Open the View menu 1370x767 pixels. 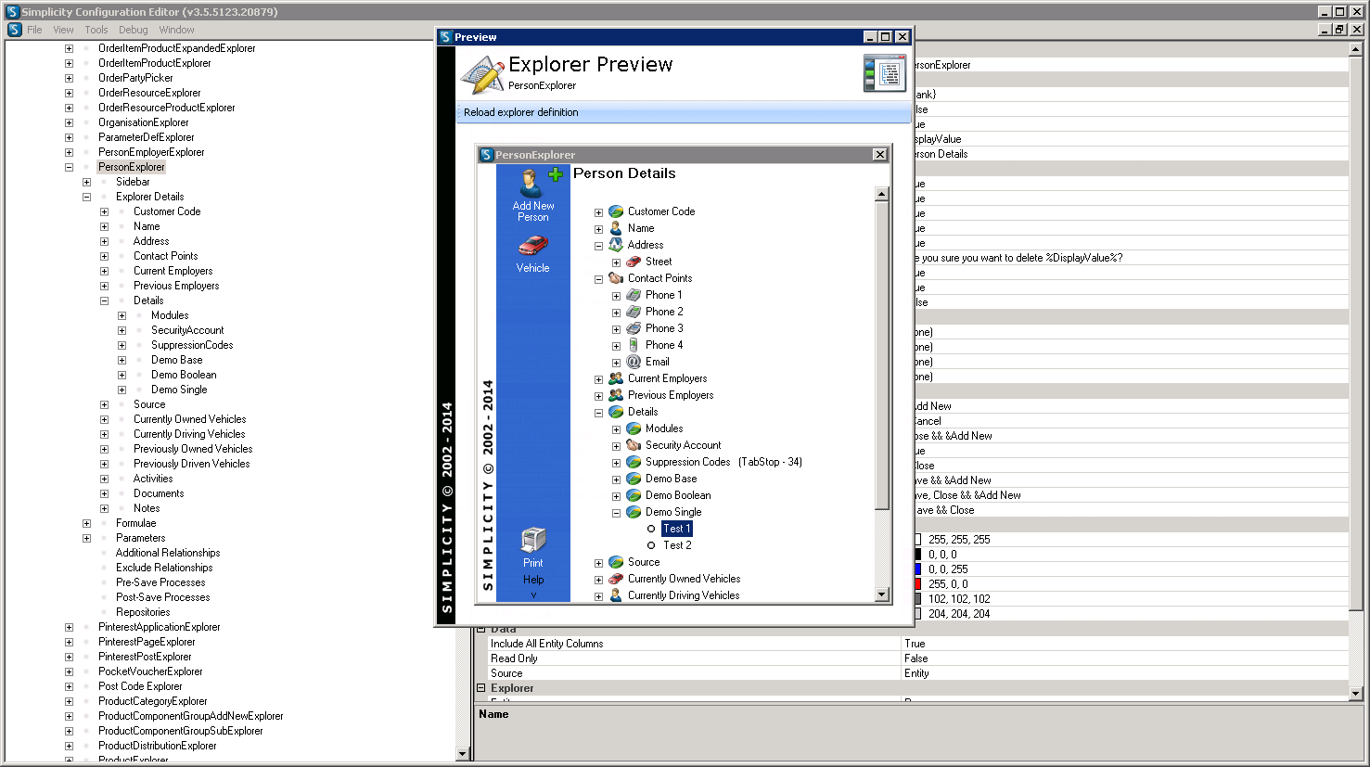pyautogui.click(x=63, y=30)
